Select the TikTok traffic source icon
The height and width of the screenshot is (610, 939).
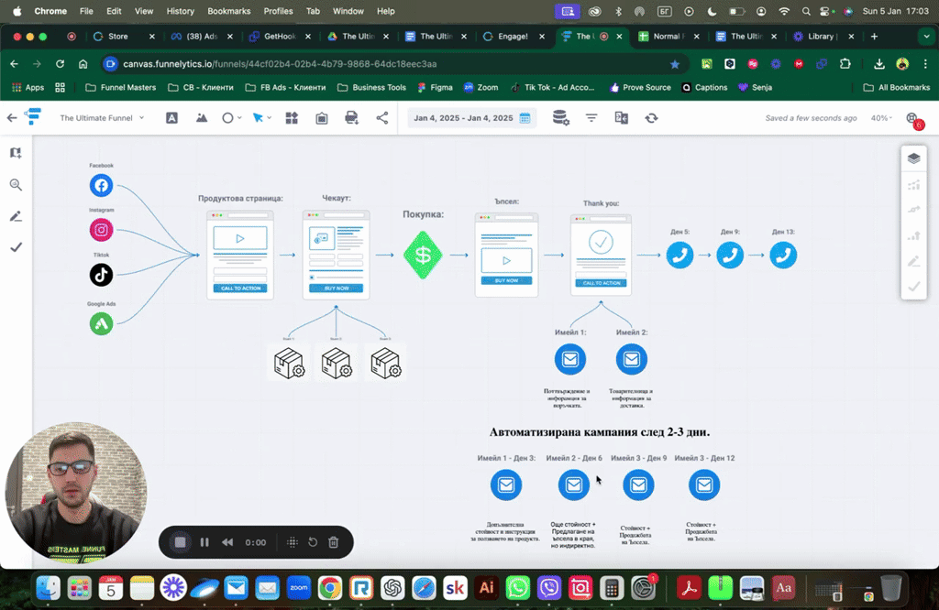tap(101, 275)
